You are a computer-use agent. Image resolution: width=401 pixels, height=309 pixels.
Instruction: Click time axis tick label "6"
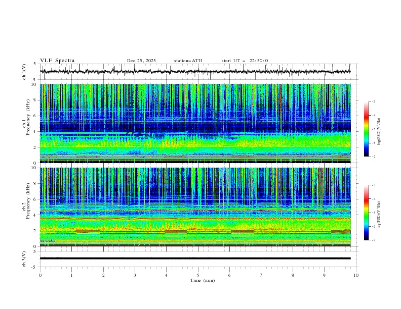(229, 275)
